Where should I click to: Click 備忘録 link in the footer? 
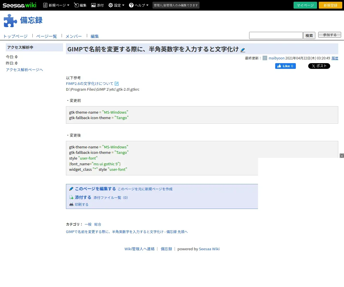coord(166,249)
